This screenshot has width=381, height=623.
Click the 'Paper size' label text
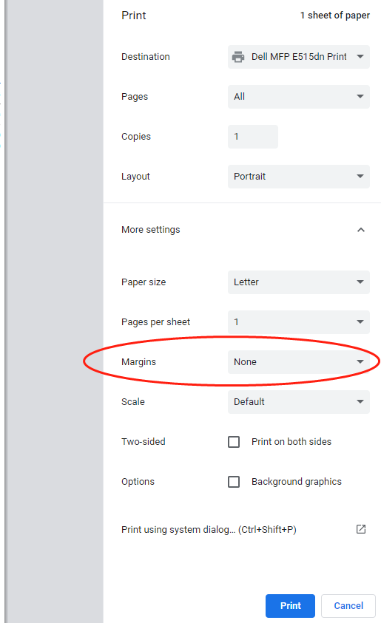(144, 282)
